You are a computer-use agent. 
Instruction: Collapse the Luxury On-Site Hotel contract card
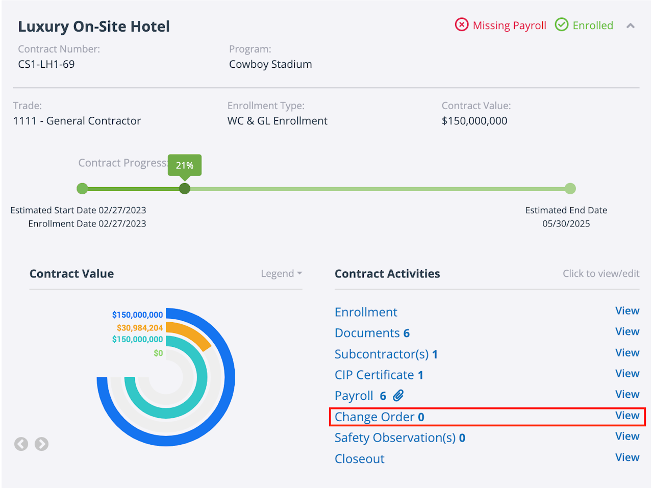pos(631,25)
